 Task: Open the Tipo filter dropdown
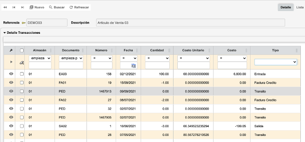click(276, 62)
